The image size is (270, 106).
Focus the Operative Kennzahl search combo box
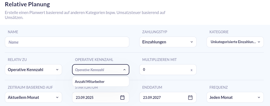[x=101, y=69]
